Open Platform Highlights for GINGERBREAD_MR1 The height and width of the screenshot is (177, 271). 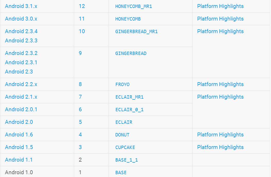click(x=220, y=31)
